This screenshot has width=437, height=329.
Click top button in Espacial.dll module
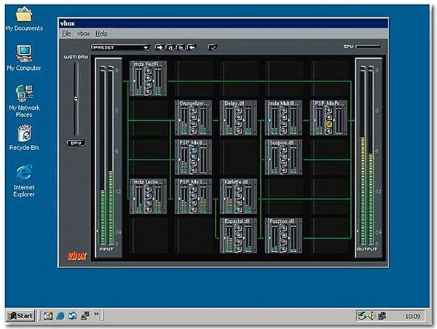[239, 229]
